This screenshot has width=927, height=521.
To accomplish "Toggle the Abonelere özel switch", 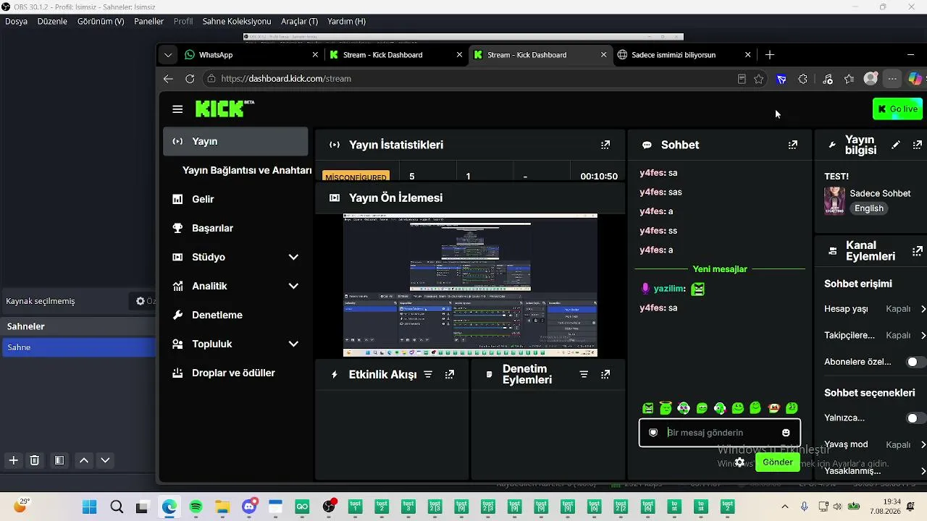I will [916, 362].
